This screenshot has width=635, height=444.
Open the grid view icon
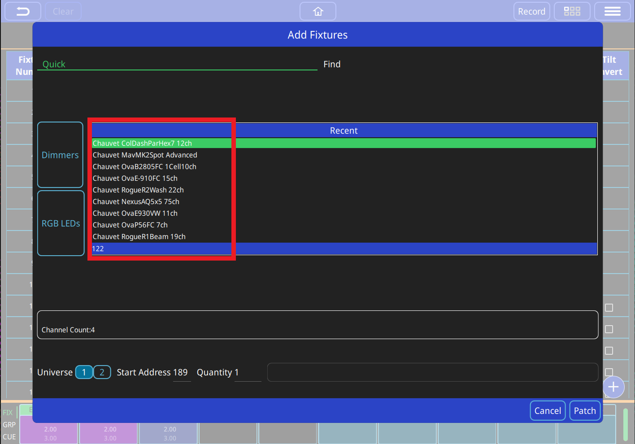pos(572,12)
